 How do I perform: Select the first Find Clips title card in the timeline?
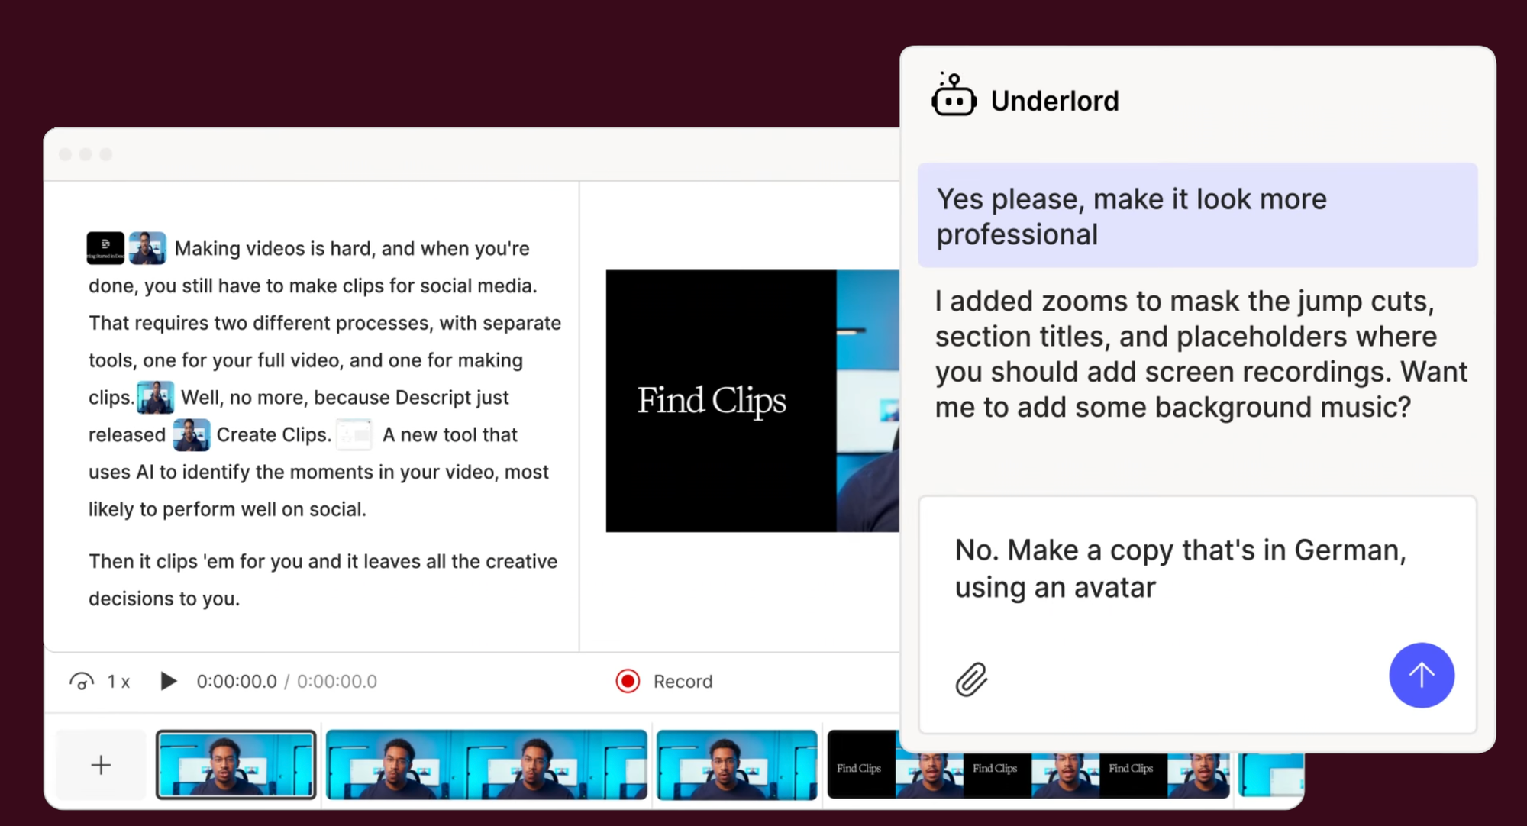point(860,767)
